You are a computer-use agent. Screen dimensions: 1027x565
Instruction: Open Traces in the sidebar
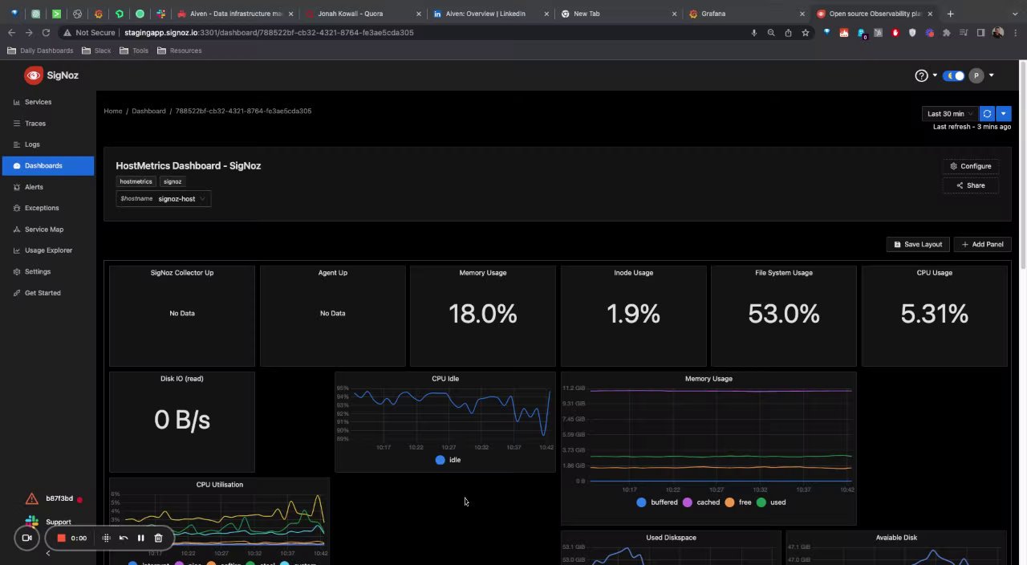48,124
